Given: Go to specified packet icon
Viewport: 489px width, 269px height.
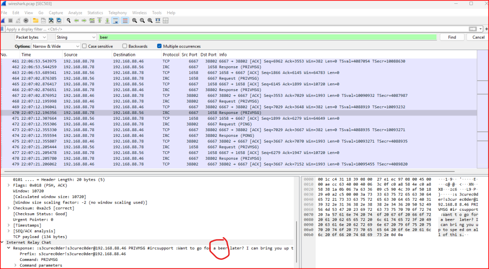Looking at the screenshot, I should coord(92,21).
